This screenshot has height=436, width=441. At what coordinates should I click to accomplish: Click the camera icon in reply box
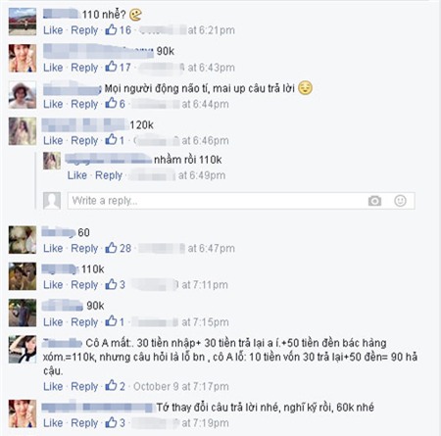(374, 201)
